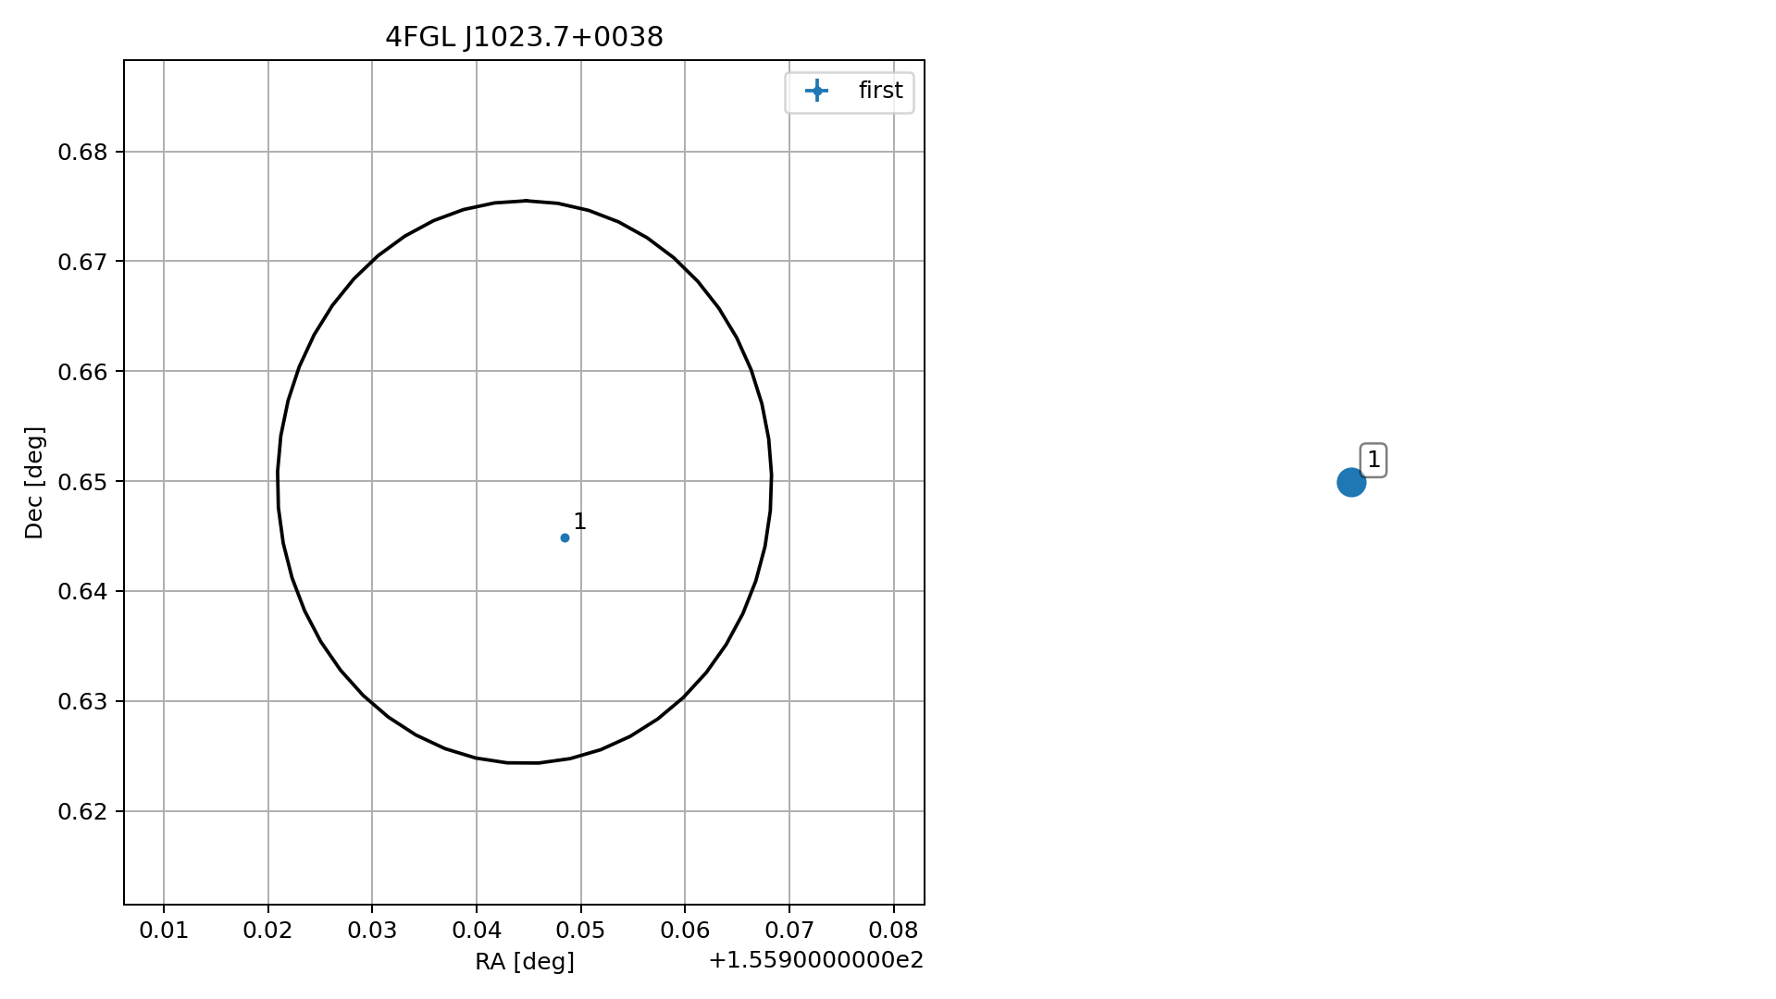Click the plot title 4FGL J1023.7+0038
Screen dimensions: 1776x999
pos(525,38)
